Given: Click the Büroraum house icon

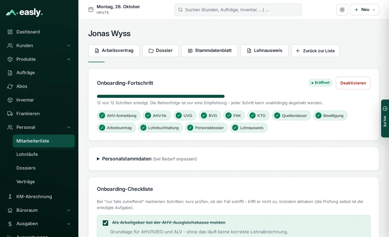Looking at the screenshot, I should coord(10,210).
